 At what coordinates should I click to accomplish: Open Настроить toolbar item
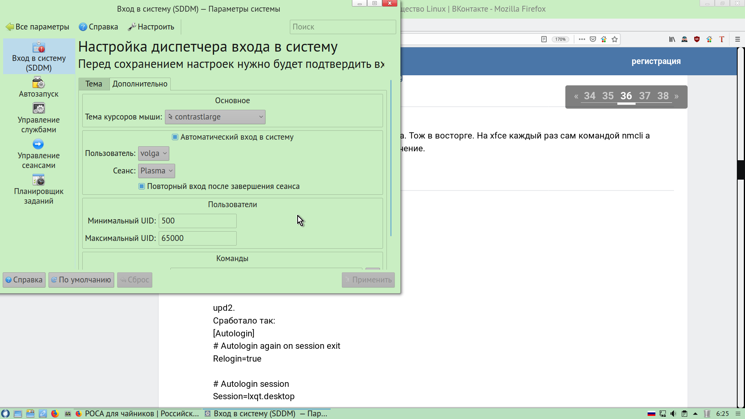[x=151, y=27]
